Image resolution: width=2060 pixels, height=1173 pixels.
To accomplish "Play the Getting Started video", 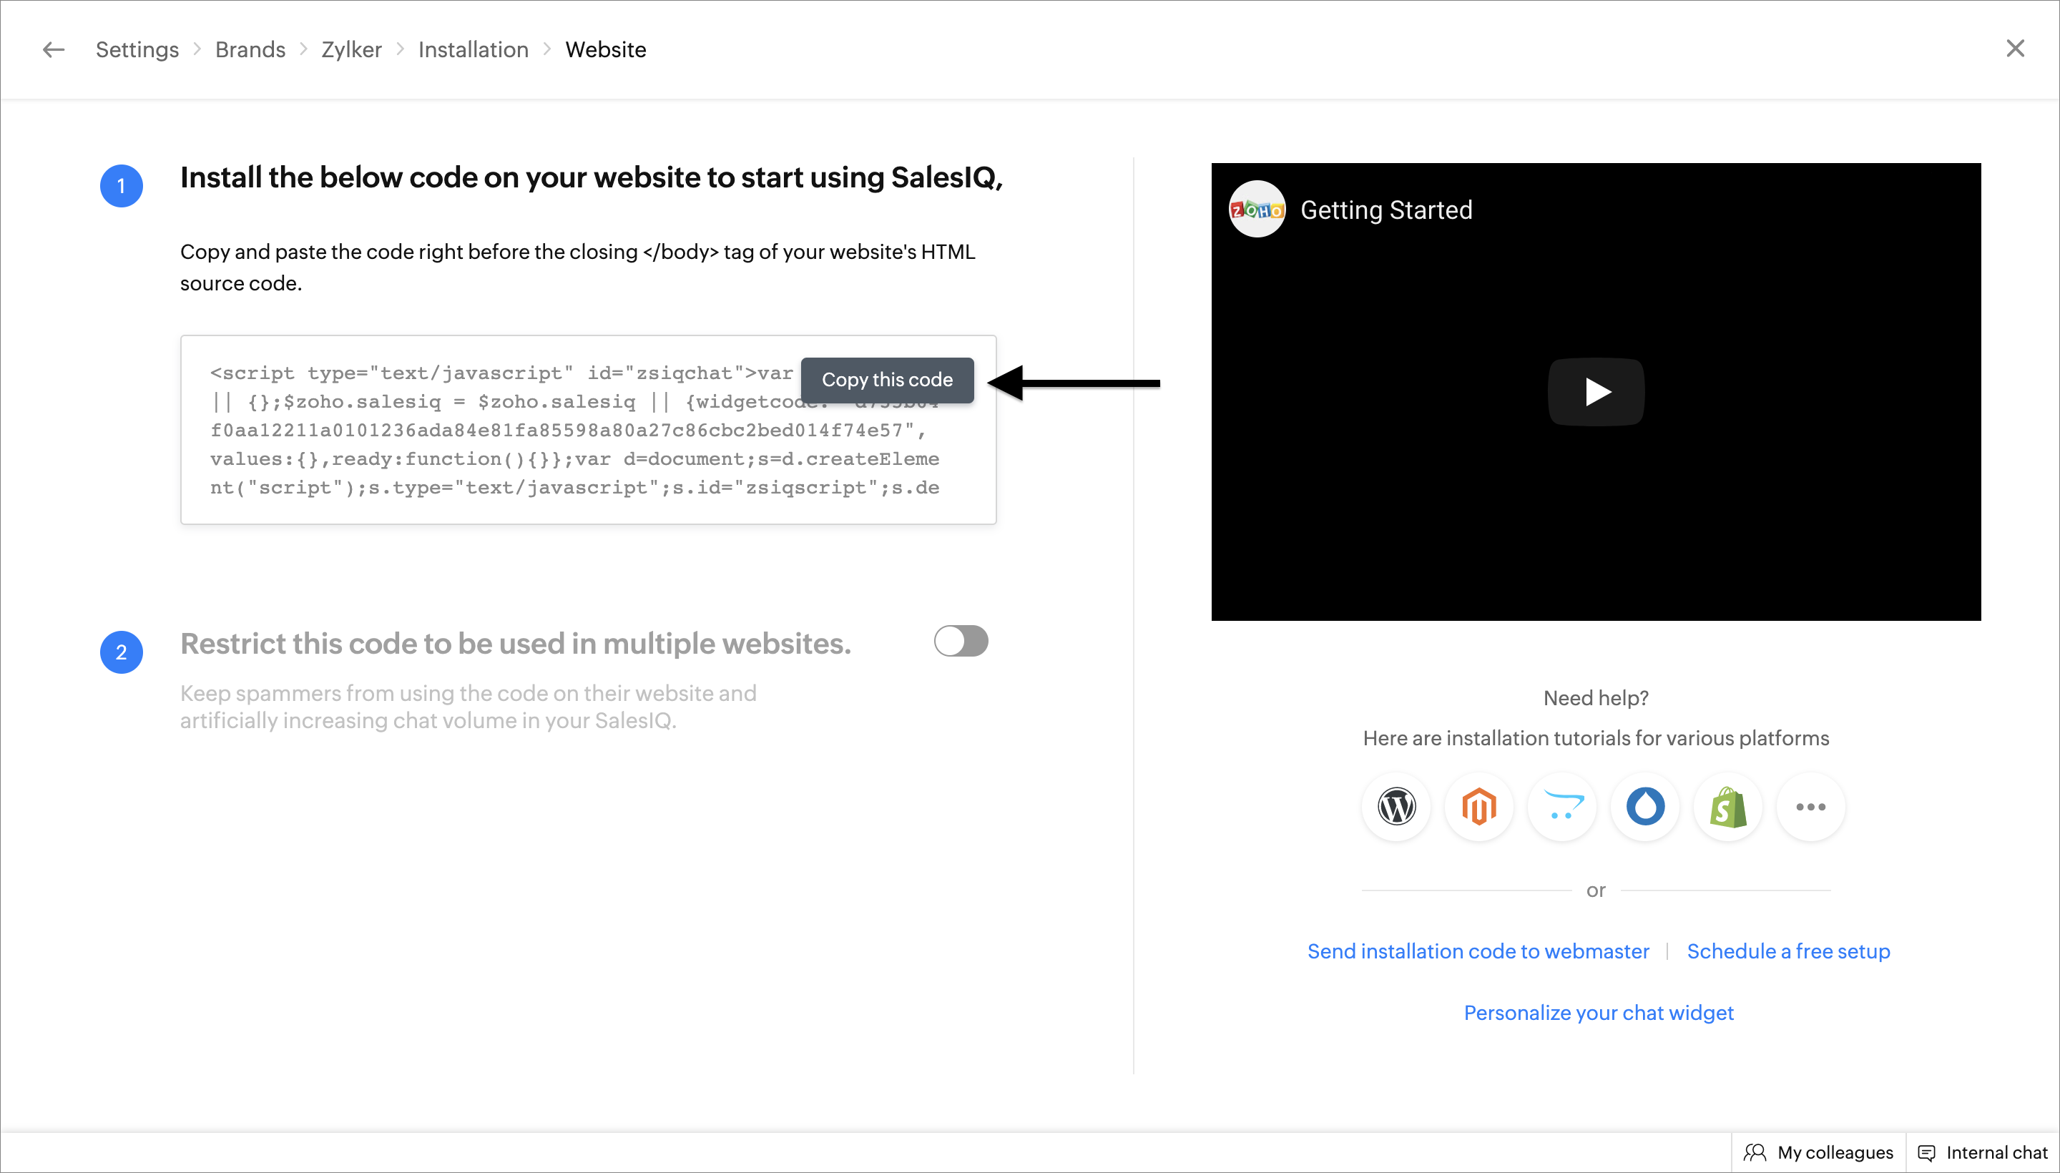I will click(1595, 391).
